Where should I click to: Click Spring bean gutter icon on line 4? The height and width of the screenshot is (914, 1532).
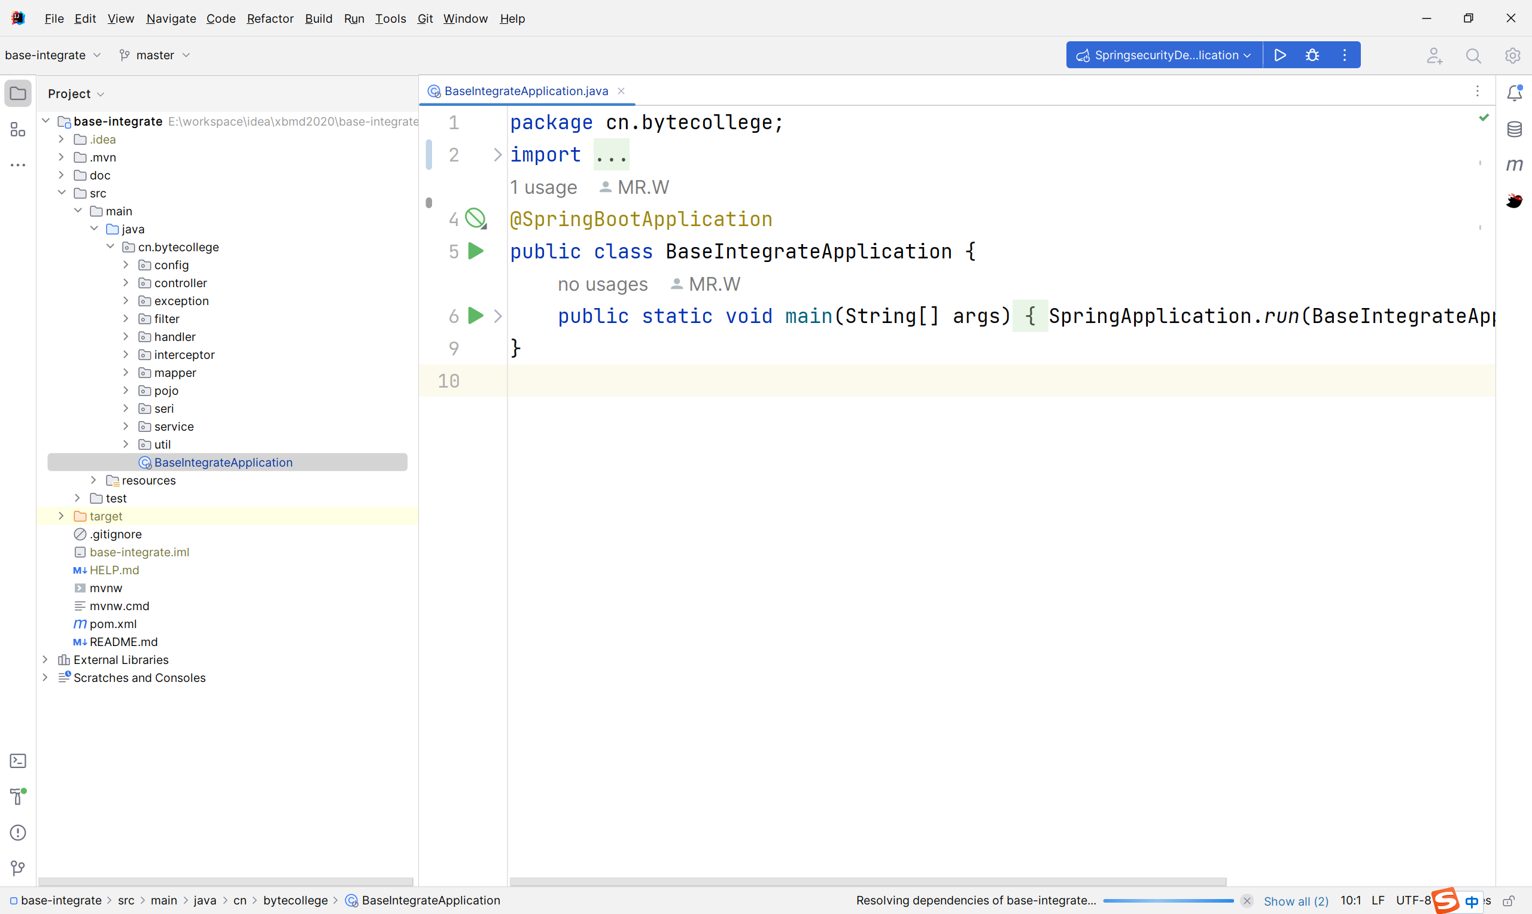476,219
